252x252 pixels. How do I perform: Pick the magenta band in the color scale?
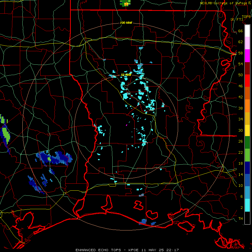pyautogui.click(x=247, y=56)
